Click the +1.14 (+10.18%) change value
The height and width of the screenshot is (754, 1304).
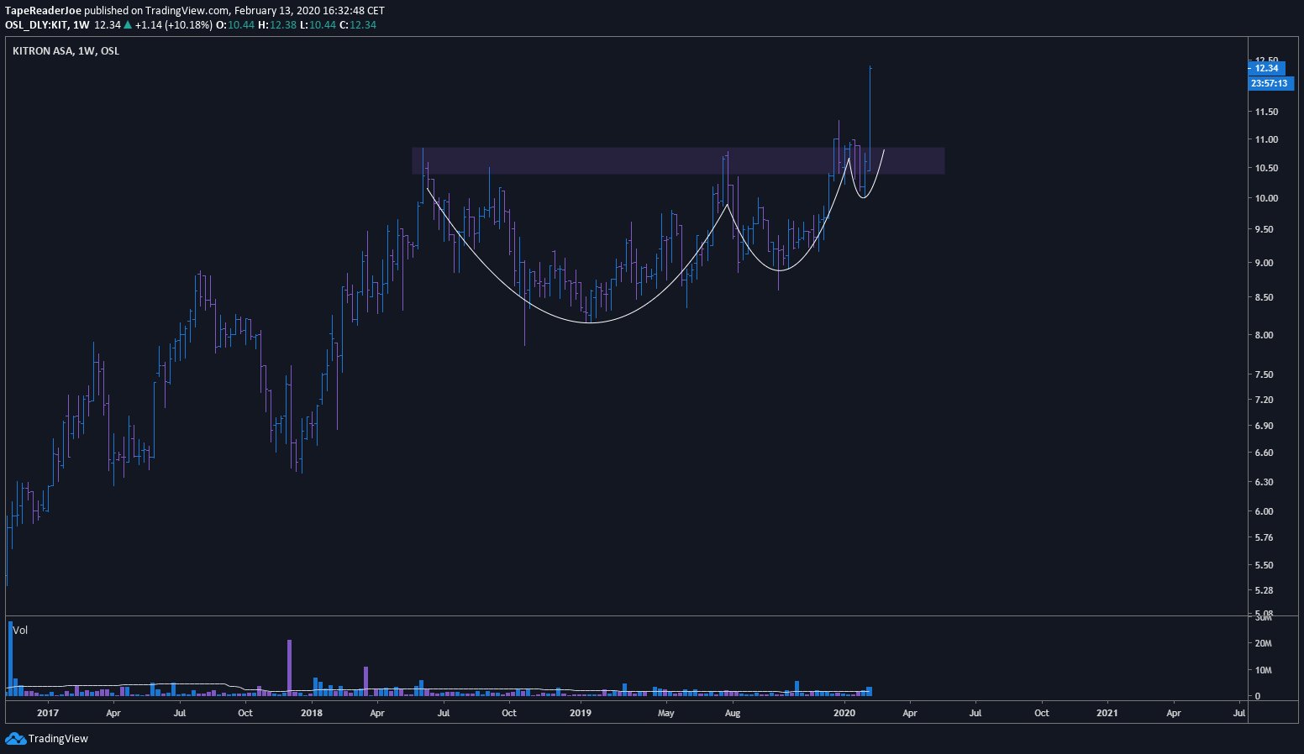pyautogui.click(x=173, y=25)
